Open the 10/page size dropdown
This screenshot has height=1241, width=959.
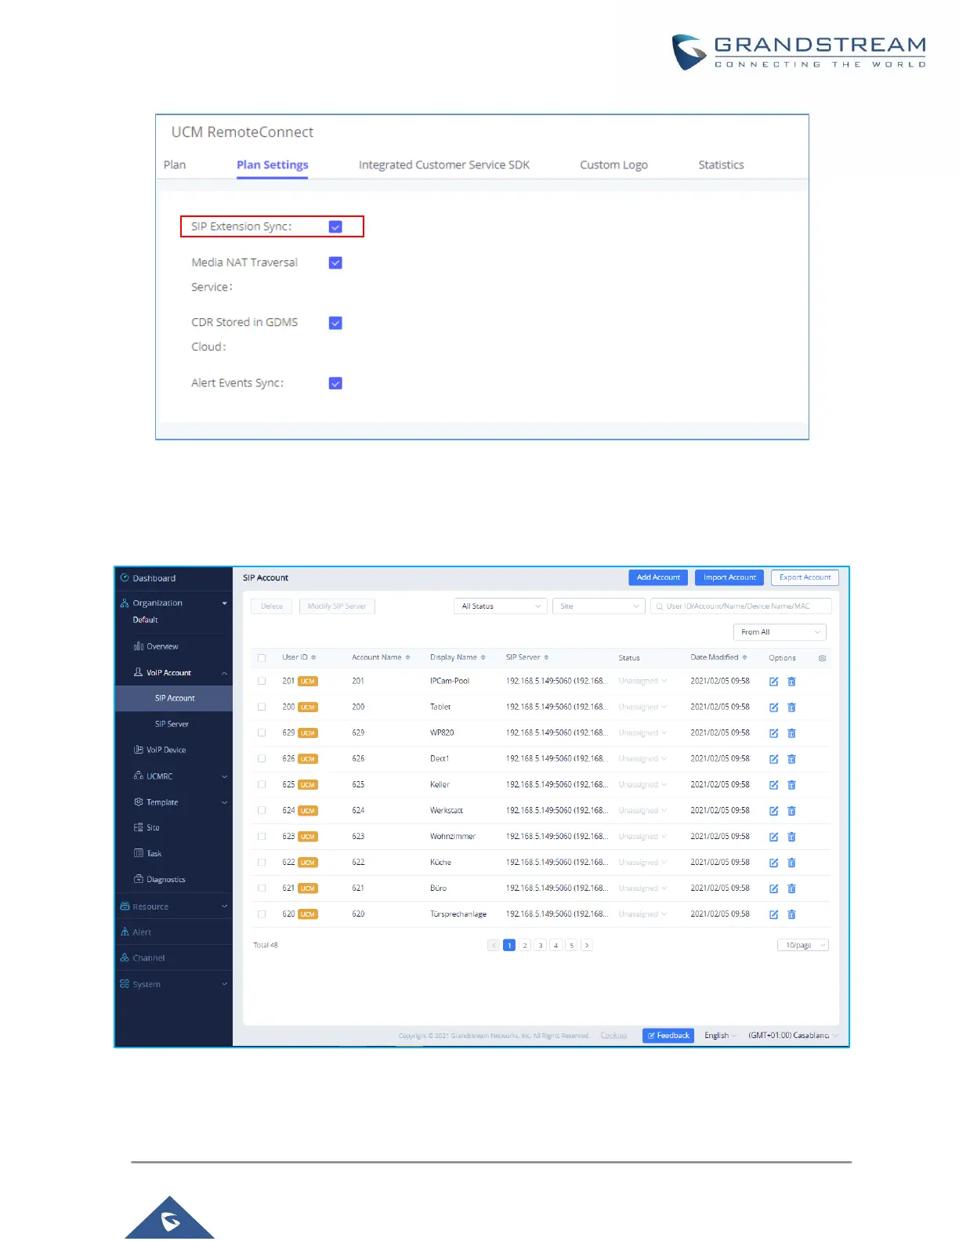pyautogui.click(x=803, y=946)
